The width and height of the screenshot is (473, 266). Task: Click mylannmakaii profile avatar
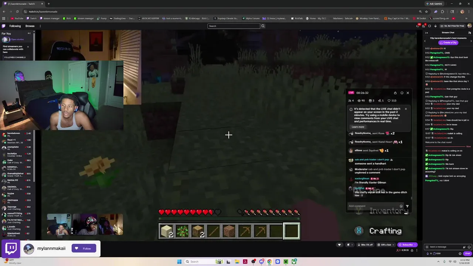pyautogui.click(x=28, y=249)
